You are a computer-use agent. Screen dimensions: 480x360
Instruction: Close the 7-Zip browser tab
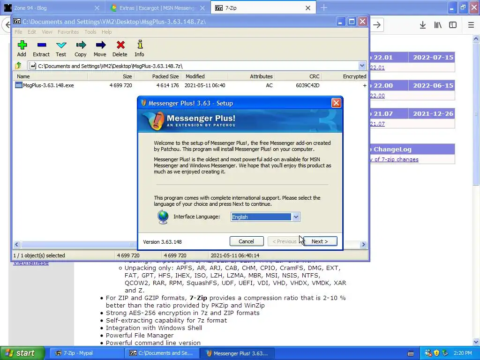[308, 8]
